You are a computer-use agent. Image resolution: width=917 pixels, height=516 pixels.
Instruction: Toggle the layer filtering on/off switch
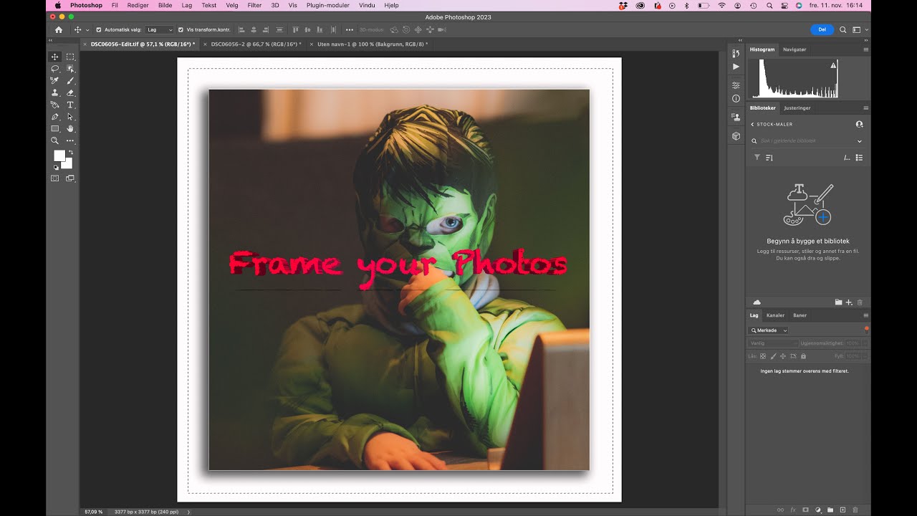coord(866,329)
